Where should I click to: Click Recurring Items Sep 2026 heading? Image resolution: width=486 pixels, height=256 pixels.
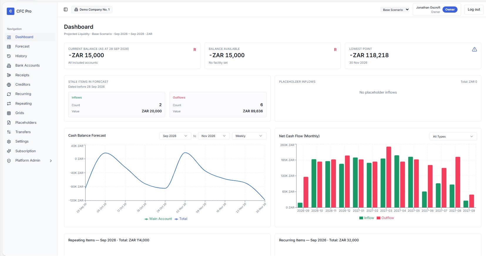point(319,240)
